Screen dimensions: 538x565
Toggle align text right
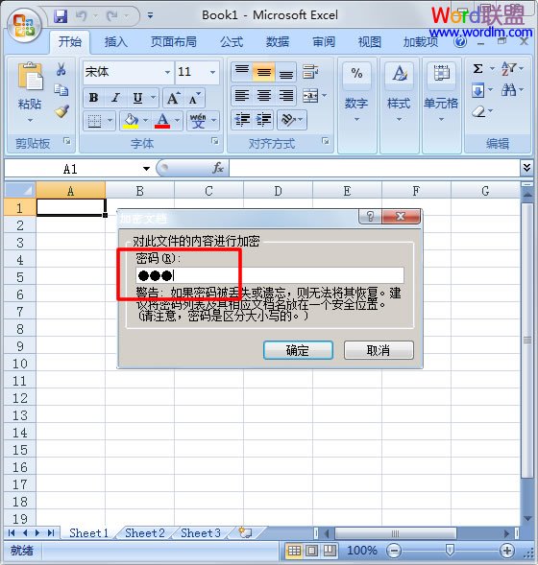coord(285,96)
